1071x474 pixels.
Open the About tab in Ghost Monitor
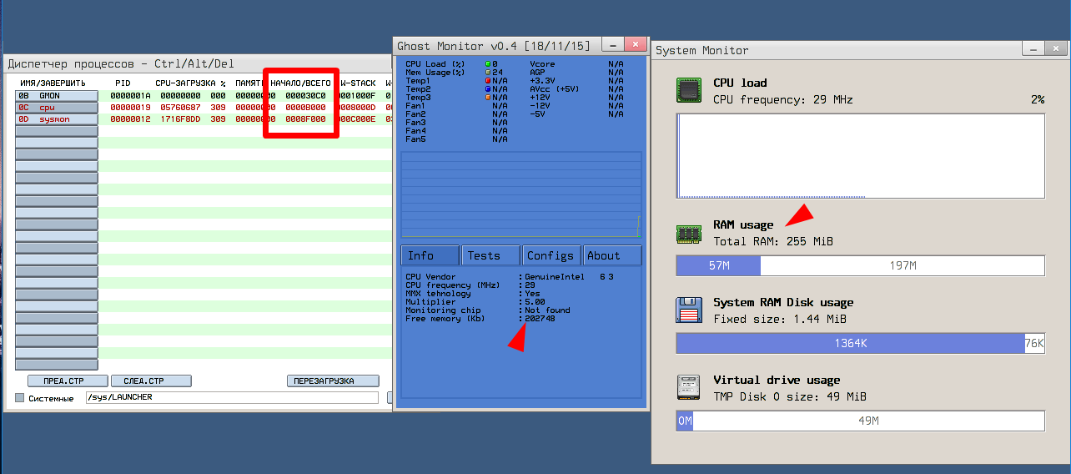click(x=611, y=255)
